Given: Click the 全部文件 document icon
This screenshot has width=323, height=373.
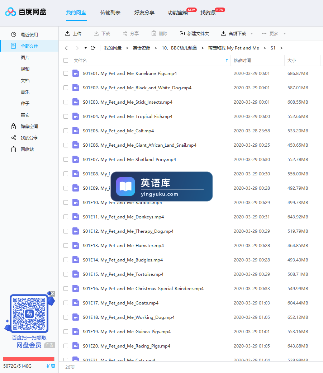Looking at the screenshot, I should (x=14, y=46).
